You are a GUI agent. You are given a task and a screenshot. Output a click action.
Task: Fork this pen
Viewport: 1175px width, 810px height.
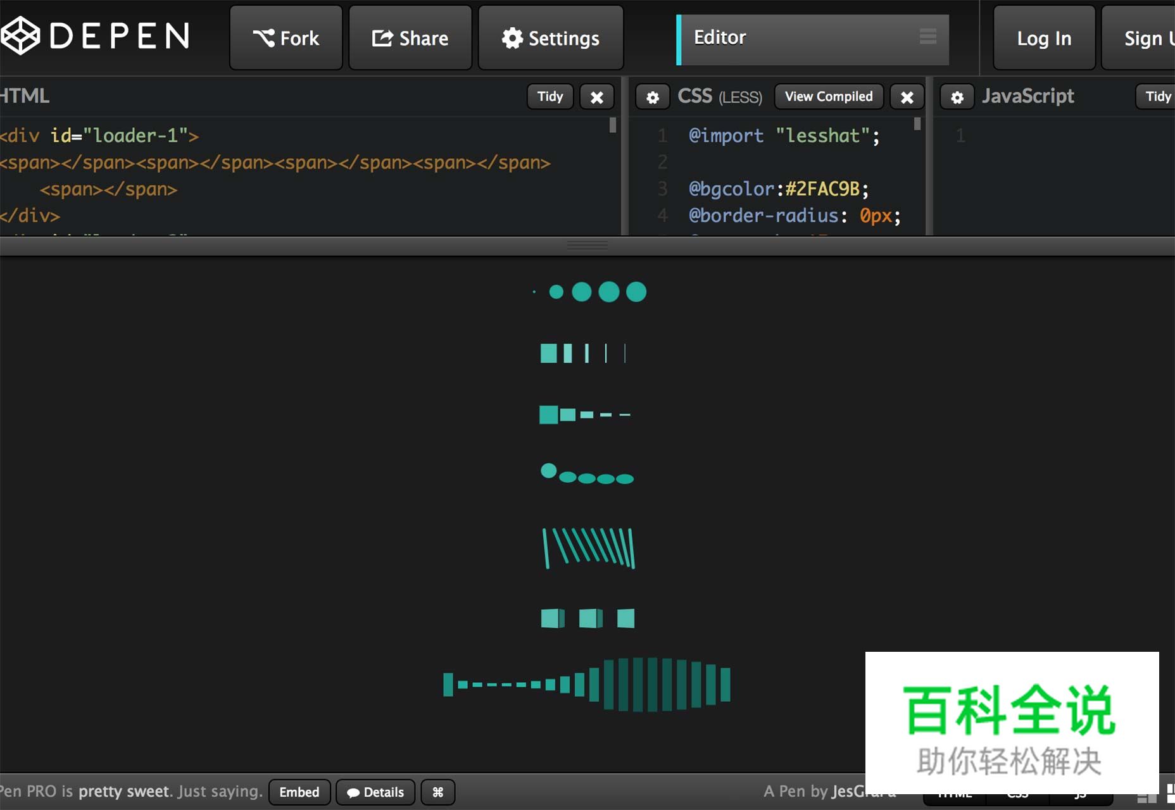pyautogui.click(x=286, y=38)
